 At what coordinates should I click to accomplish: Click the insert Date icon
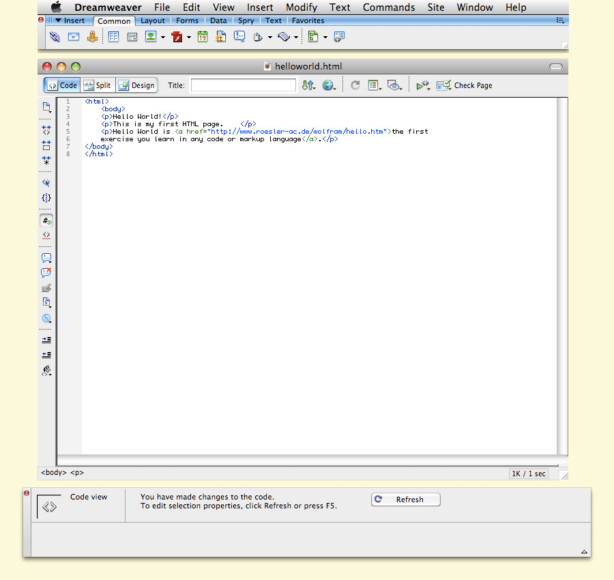tap(202, 36)
